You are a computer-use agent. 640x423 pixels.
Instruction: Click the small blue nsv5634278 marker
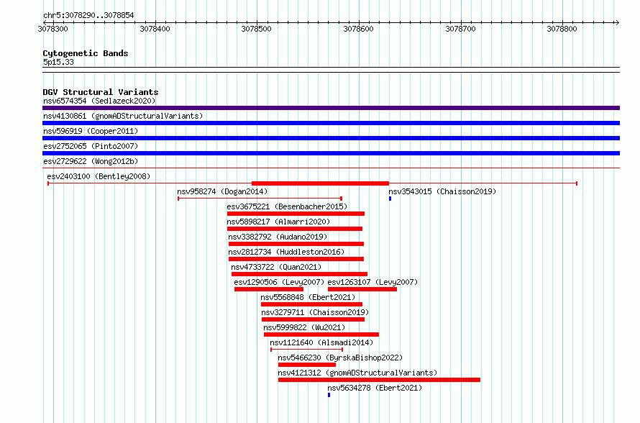pyautogui.click(x=329, y=395)
